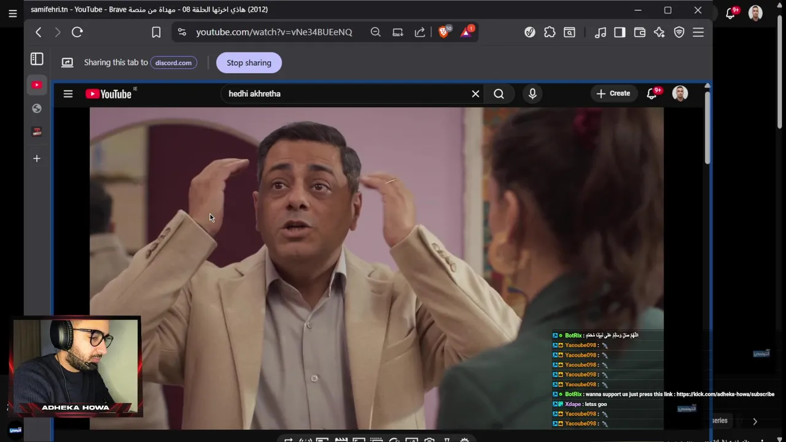Go back to the previous page
Image resolution: width=786 pixels, height=442 pixels.
pyautogui.click(x=39, y=32)
